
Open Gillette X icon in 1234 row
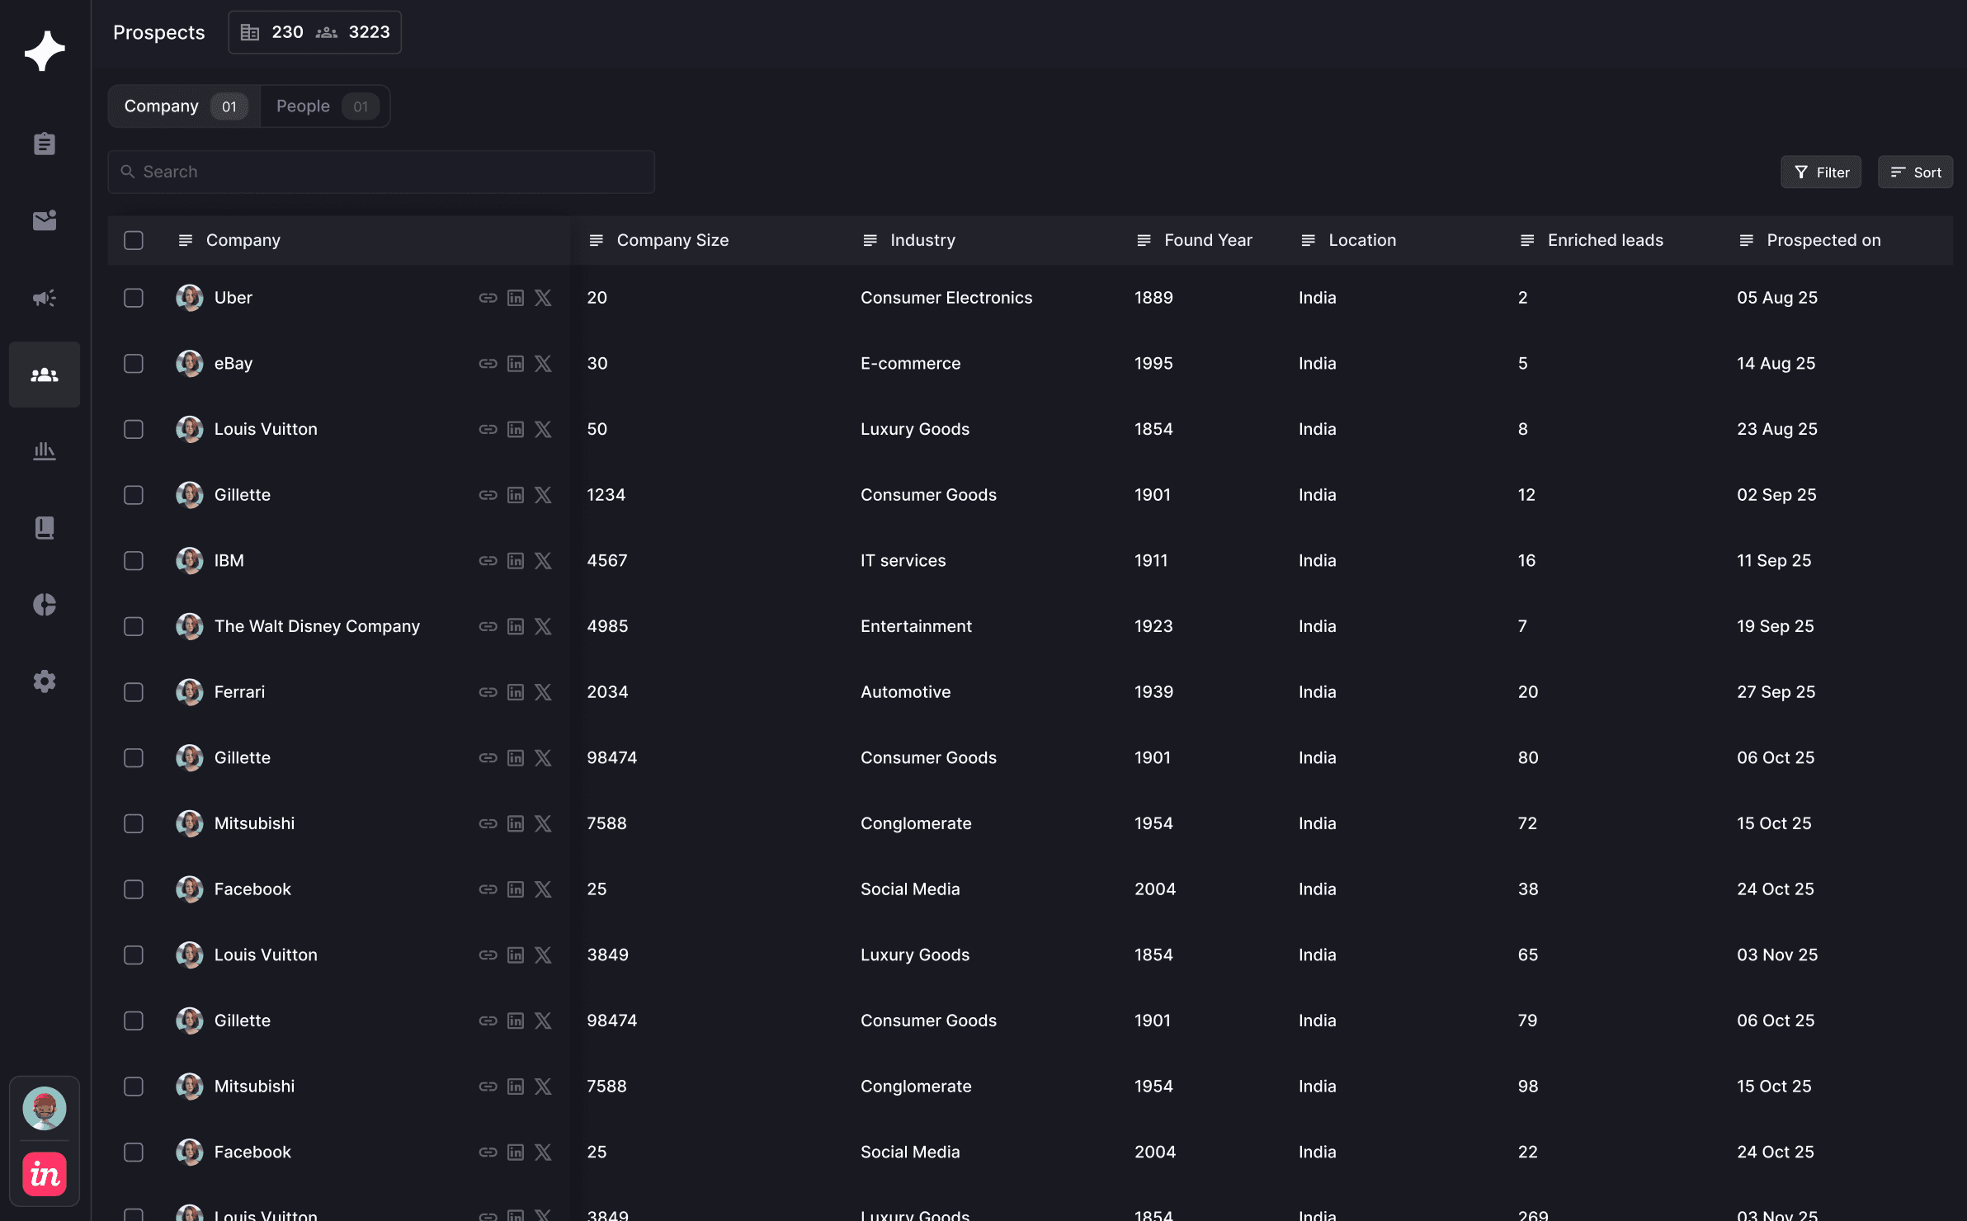[x=543, y=495]
